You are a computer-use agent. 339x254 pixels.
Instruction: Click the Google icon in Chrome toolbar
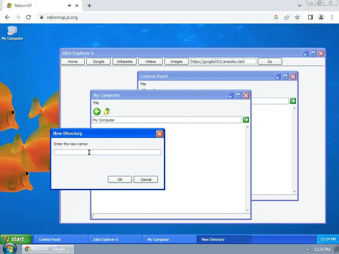coord(276,17)
